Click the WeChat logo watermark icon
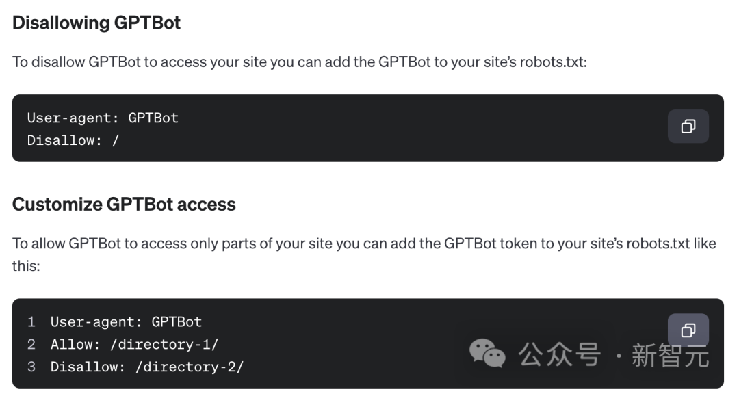The width and height of the screenshot is (739, 394). coord(487,354)
